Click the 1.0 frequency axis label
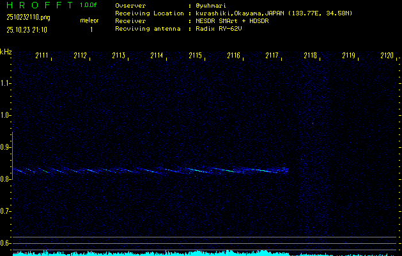The image size is (402, 256). click(x=6, y=115)
